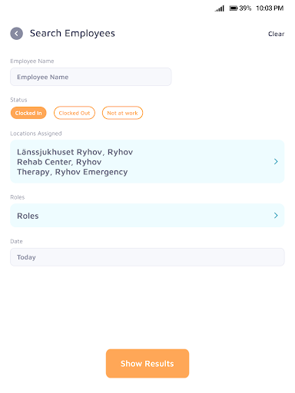The width and height of the screenshot is (295, 393).
Task: Open the Date field showing Today
Action: click(147, 257)
